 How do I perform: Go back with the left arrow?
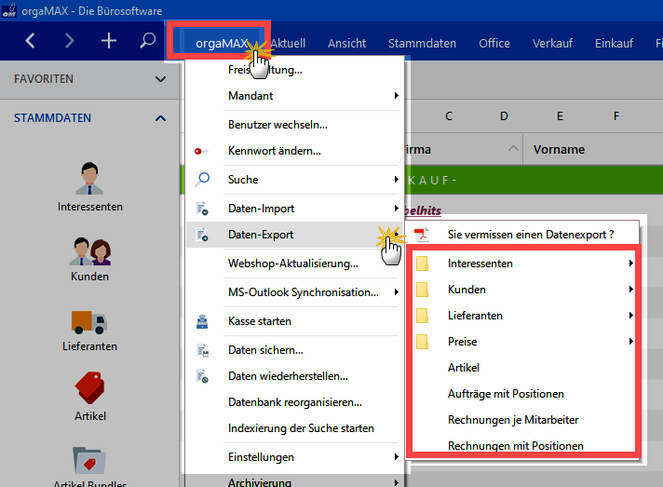point(30,41)
